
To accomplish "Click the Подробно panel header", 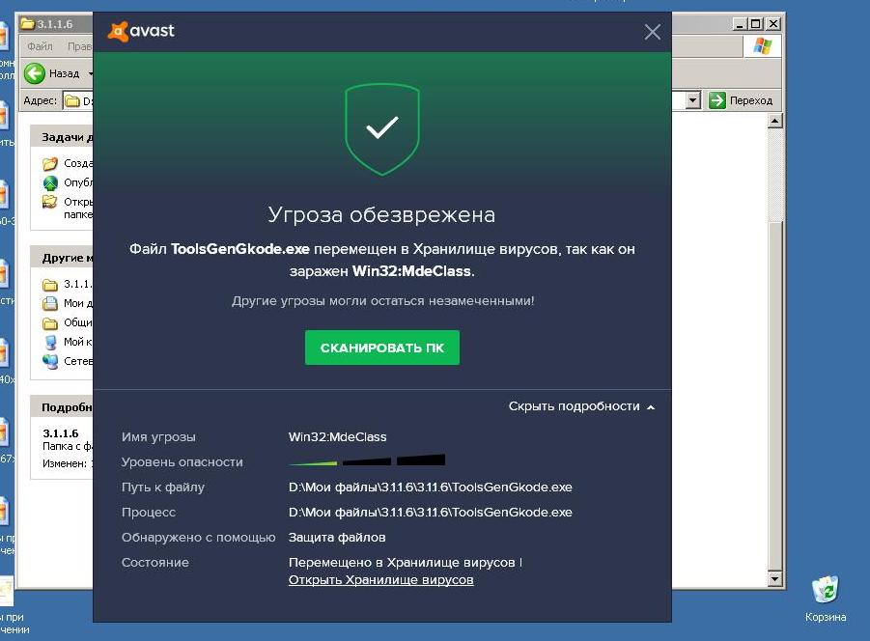I will [62, 407].
